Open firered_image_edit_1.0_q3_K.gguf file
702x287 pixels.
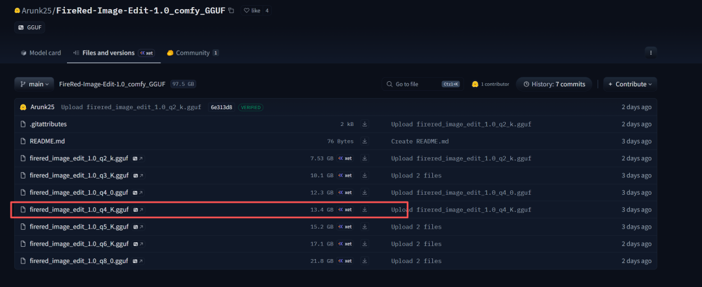[79, 175]
